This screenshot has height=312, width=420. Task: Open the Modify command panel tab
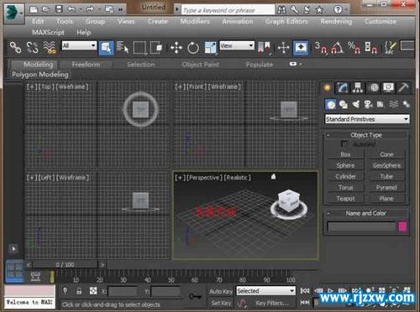[343, 88]
